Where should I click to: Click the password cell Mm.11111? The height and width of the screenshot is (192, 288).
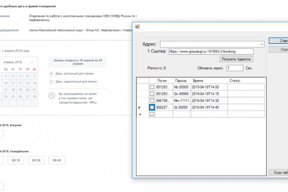coord(182,101)
